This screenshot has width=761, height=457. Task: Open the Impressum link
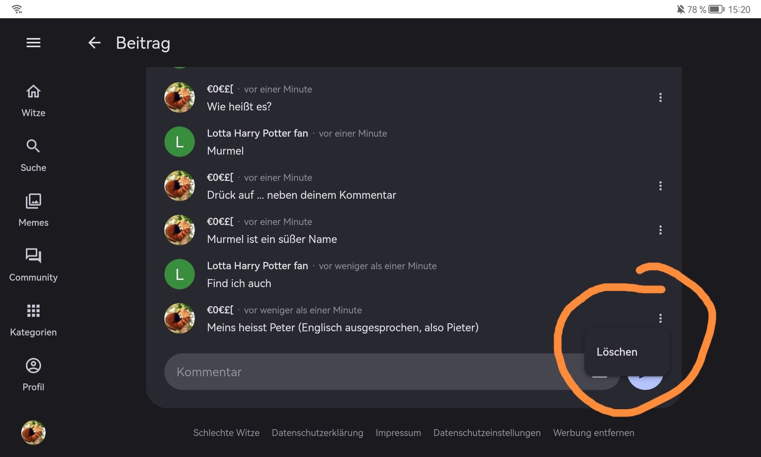coord(398,433)
